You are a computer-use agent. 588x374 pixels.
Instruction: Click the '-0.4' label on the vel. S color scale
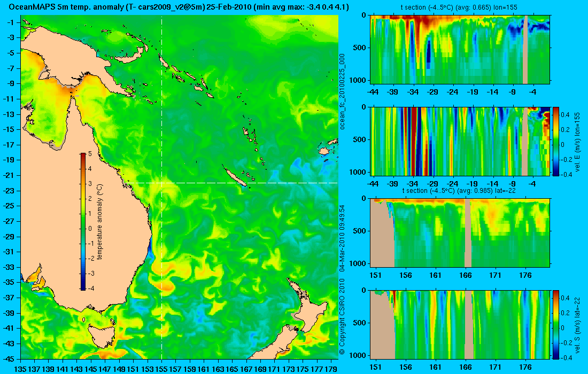coord(566,357)
